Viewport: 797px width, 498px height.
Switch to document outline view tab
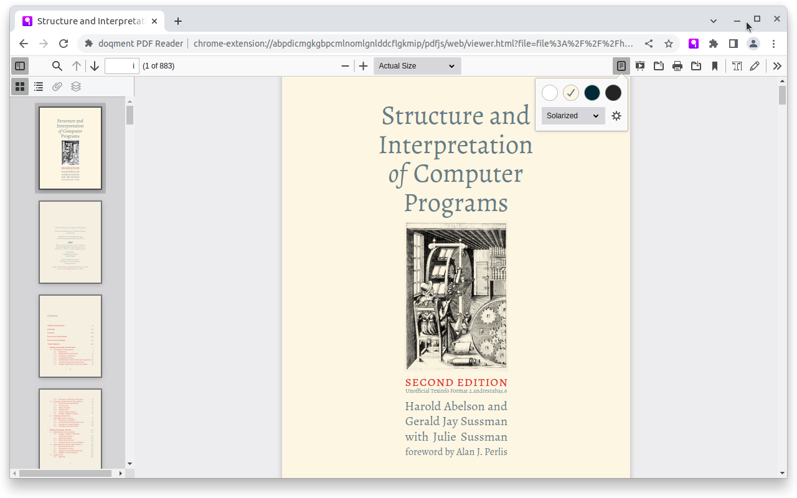(39, 87)
